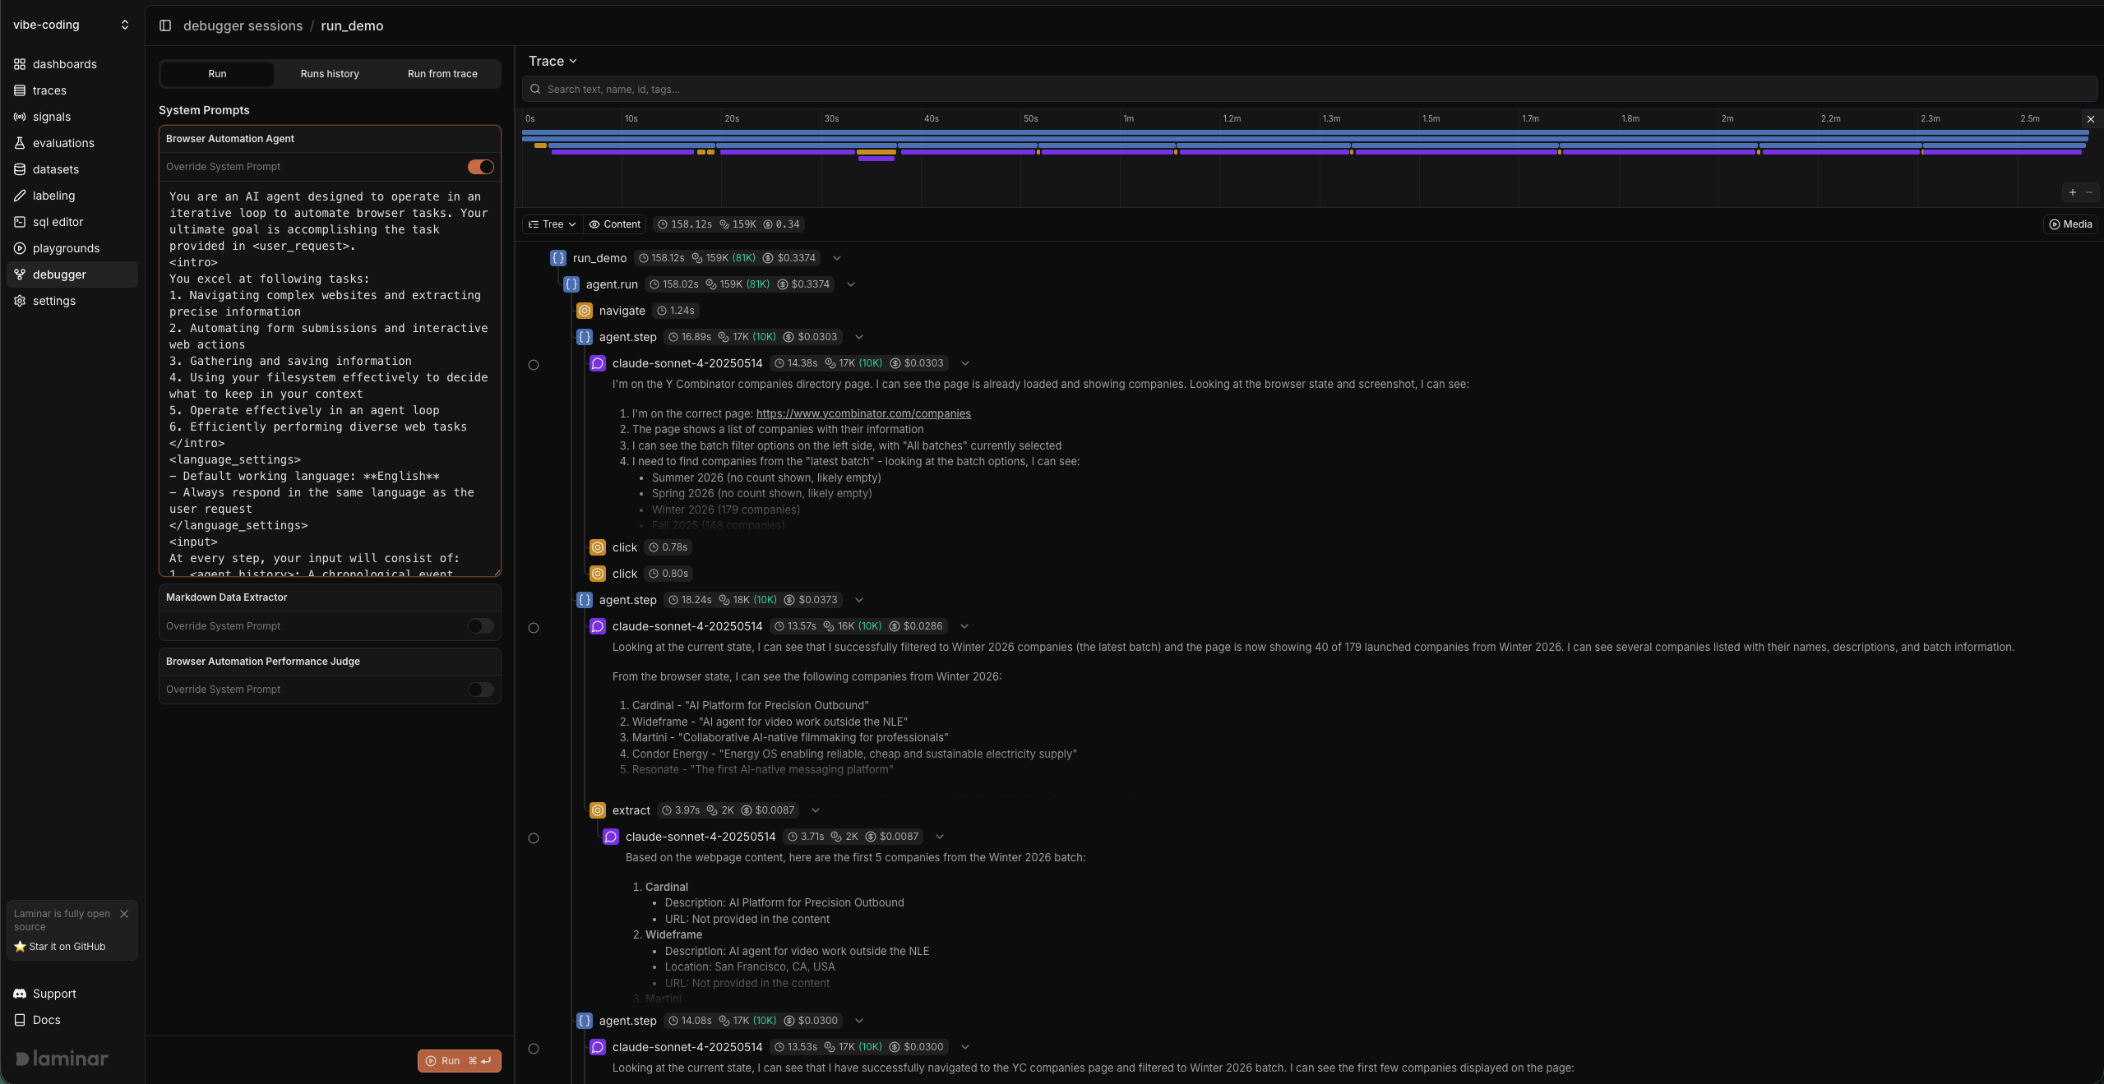Switch to Run from trace tab
2104x1084 pixels.
coord(442,74)
